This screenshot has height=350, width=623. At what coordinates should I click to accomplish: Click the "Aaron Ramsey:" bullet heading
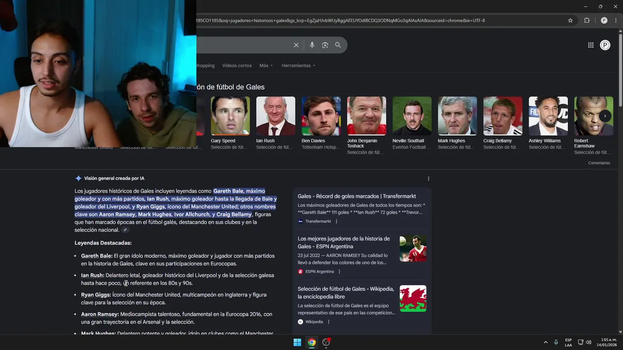(100, 315)
